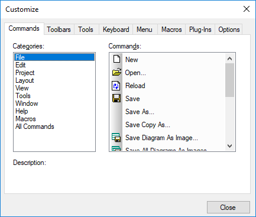The image size is (256, 217).
Task: Open the Options tab
Action: click(x=229, y=30)
